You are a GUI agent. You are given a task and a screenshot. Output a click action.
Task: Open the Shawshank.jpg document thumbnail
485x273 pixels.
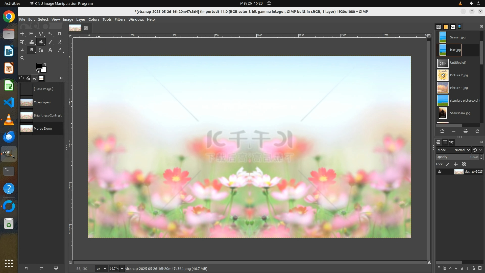(443, 113)
